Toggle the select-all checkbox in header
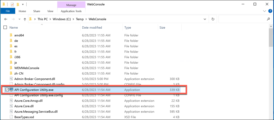This screenshot has width=274, height=120. 5,28
